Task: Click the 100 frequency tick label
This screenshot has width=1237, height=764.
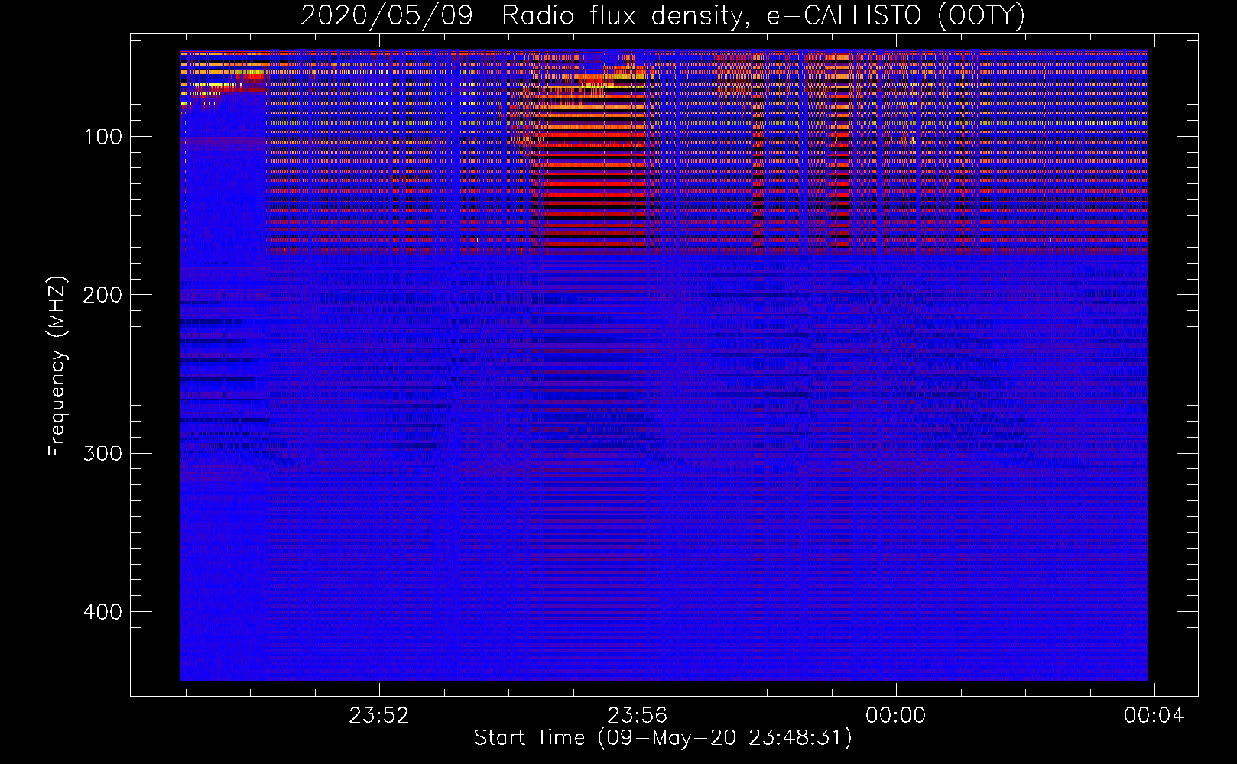Action: click(103, 137)
